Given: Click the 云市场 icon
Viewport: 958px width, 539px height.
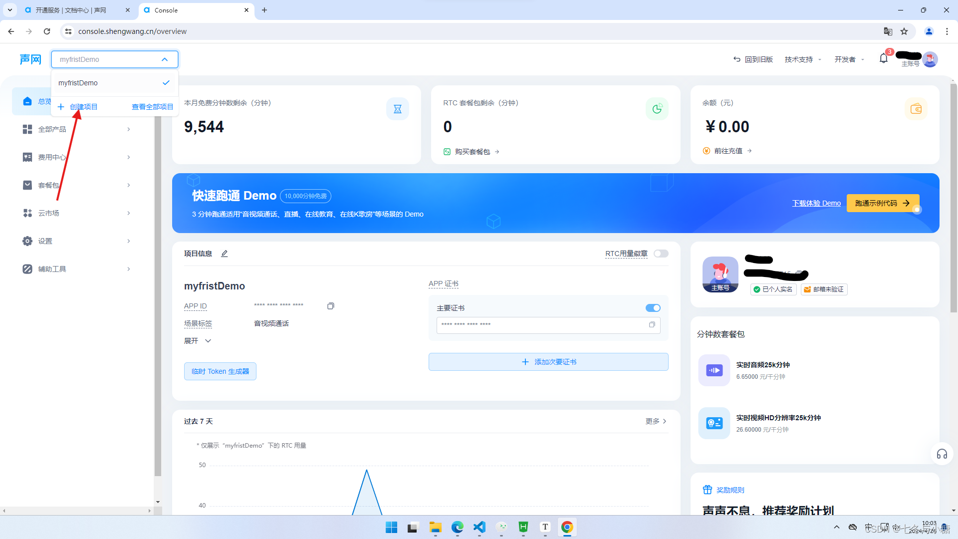Looking at the screenshot, I should 27,213.
